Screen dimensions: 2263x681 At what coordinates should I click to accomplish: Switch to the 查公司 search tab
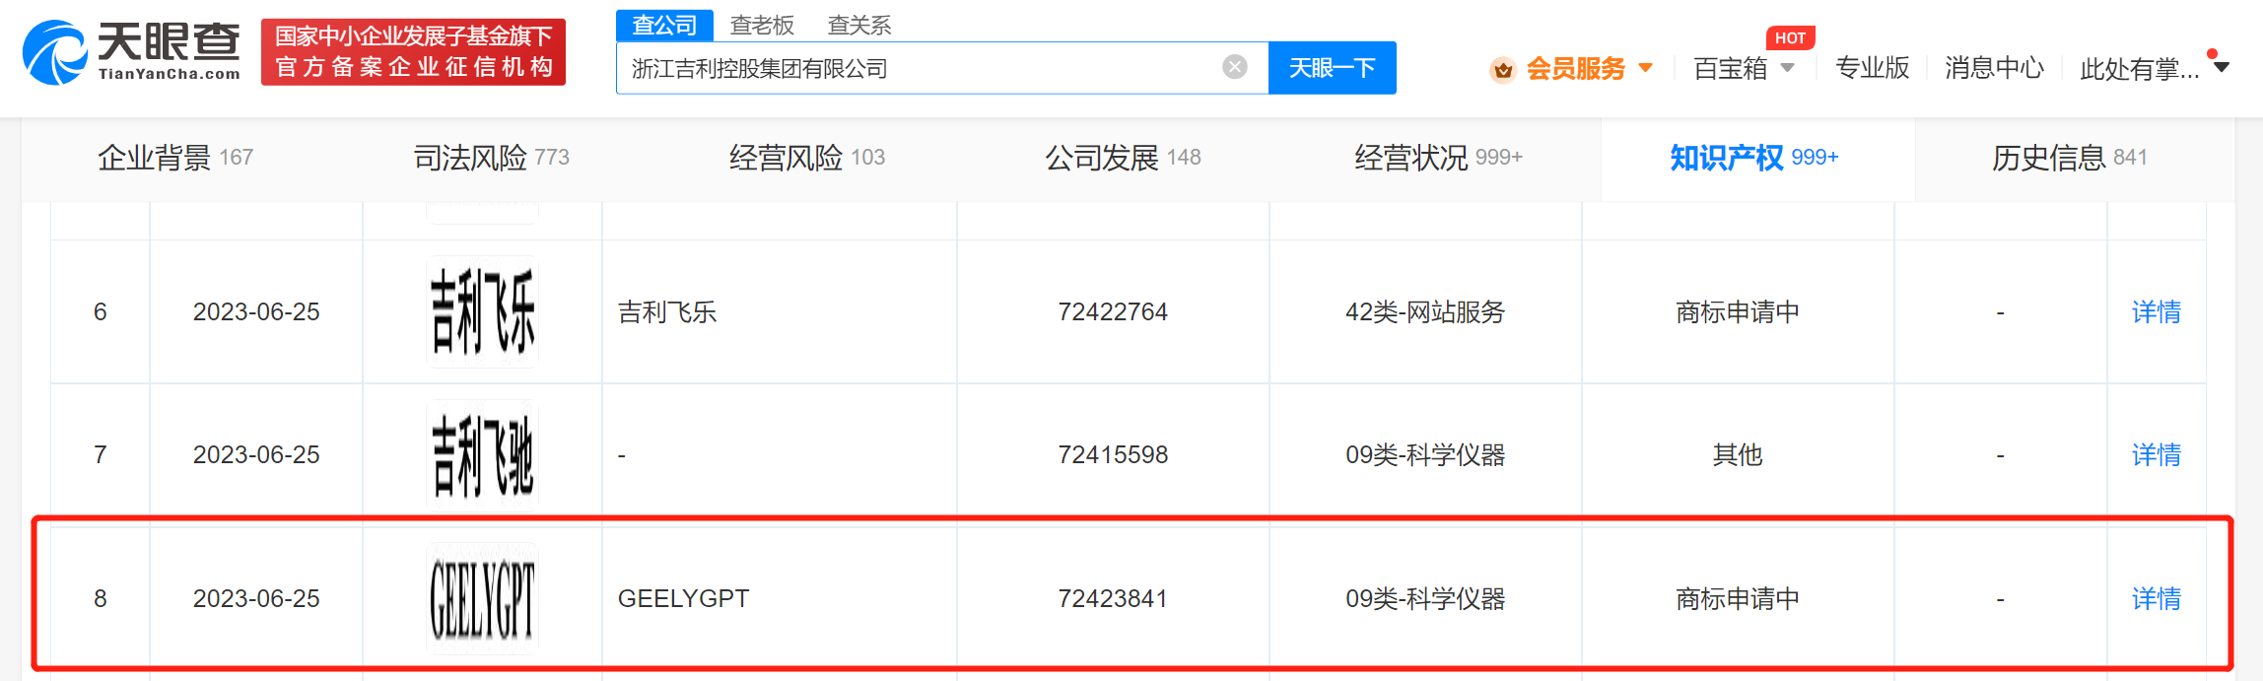pyautogui.click(x=664, y=26)
